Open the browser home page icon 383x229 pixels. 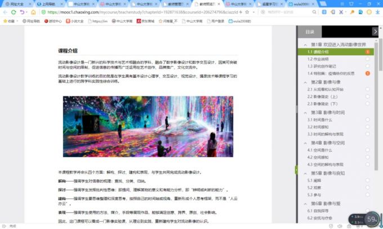pos(33,12)
